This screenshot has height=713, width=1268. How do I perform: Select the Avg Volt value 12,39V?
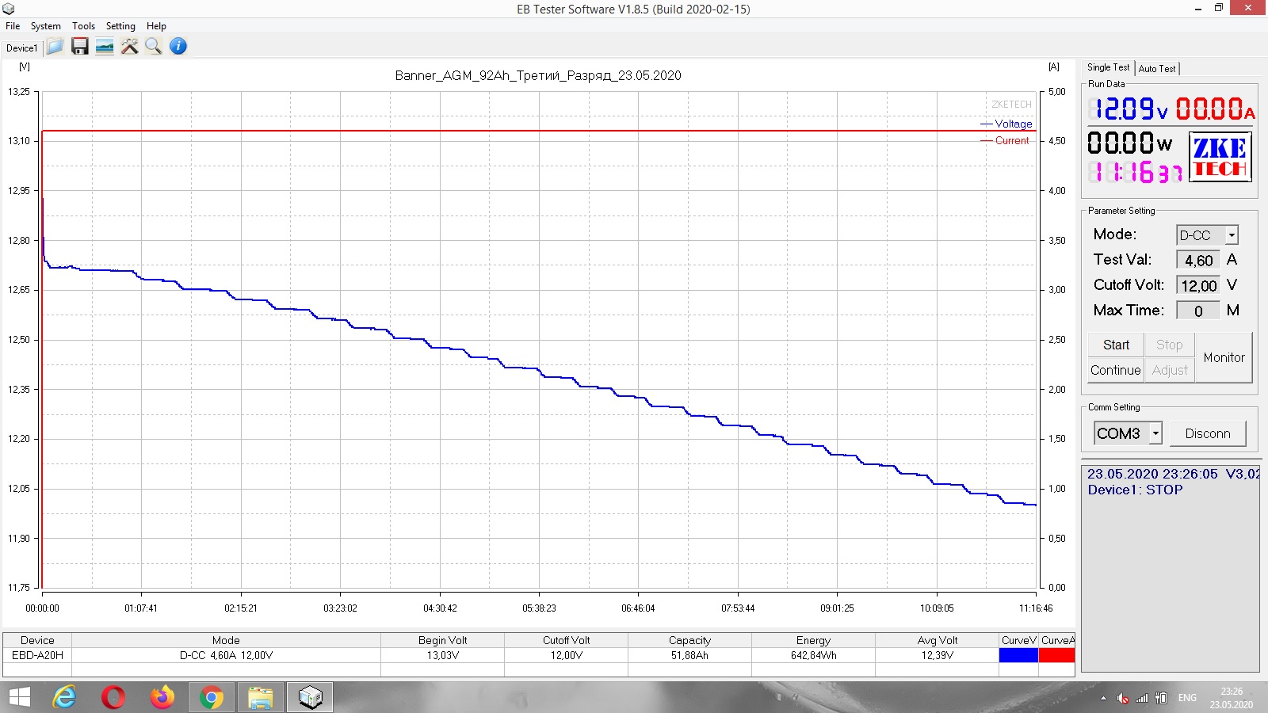[x=937, y=655]
